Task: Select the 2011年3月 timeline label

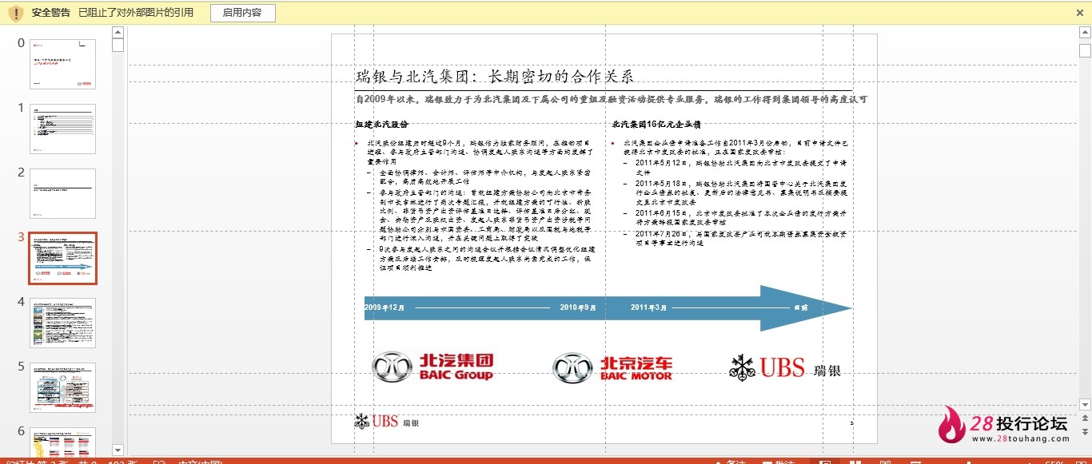Action: tap(649, 307)
